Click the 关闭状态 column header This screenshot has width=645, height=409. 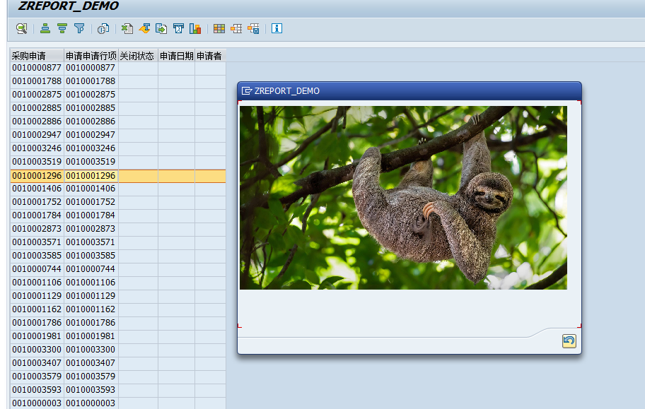pyautogui.click(x=137, y=55)
